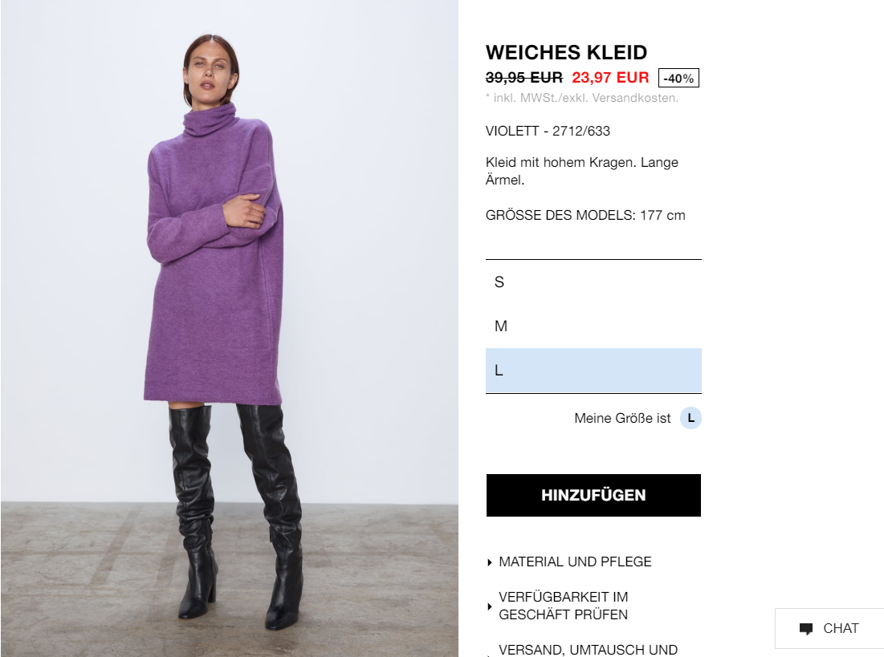Image resolution: width=884 pixels, height=657 pixels.
Task: Click the purple dress product photo
Action: point(215,253)
